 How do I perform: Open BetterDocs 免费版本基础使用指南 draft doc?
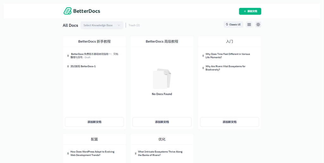94,56
